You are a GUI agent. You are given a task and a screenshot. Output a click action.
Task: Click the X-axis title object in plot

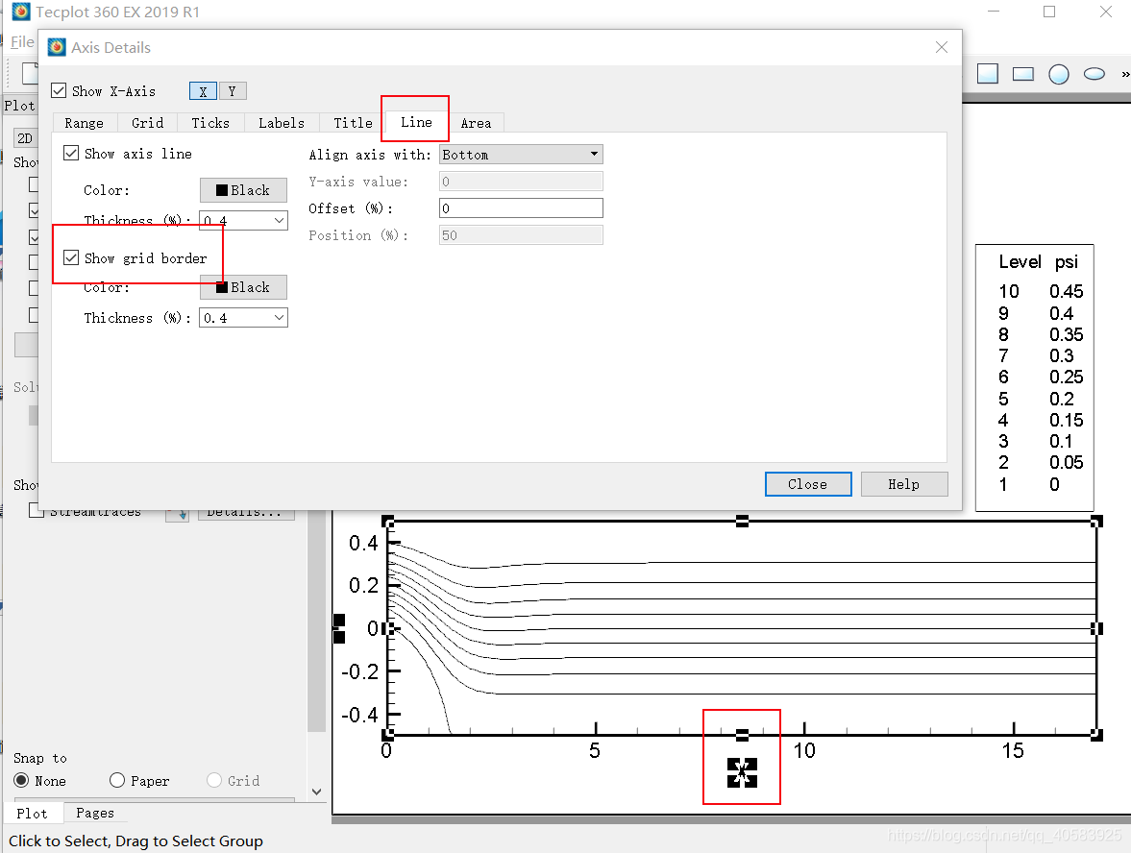(742, 772)
